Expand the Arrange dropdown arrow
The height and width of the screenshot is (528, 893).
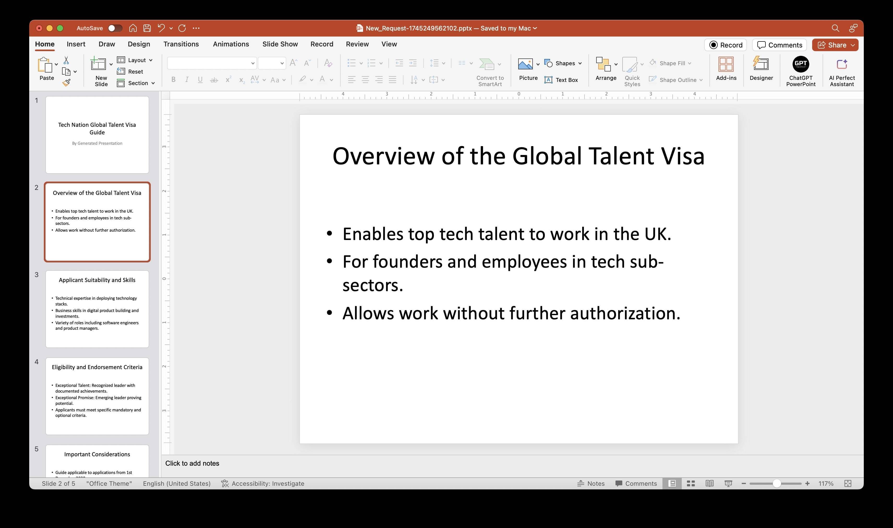pyautogui.click(x=616, y=64)
